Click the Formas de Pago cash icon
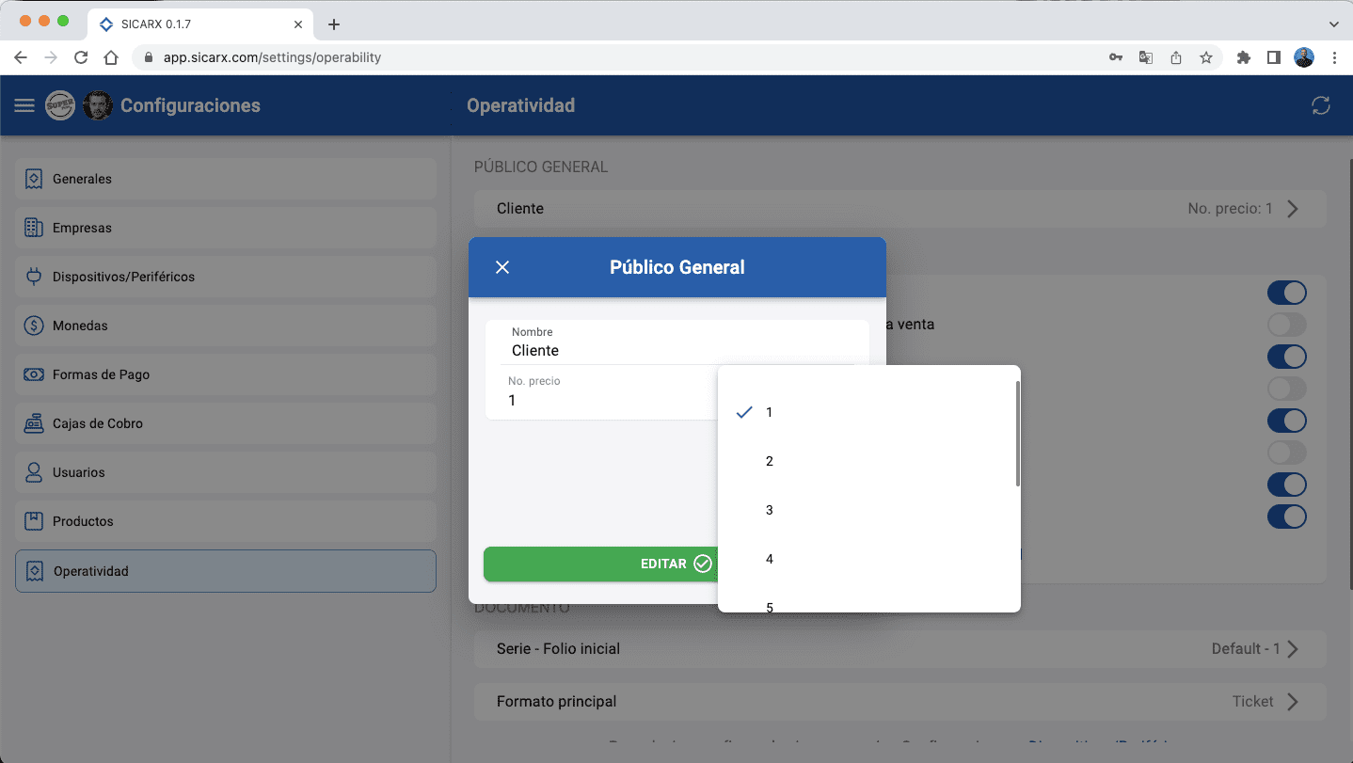Image resolution: width=1353 pixels, height=763 pixels. click(34, 374)
